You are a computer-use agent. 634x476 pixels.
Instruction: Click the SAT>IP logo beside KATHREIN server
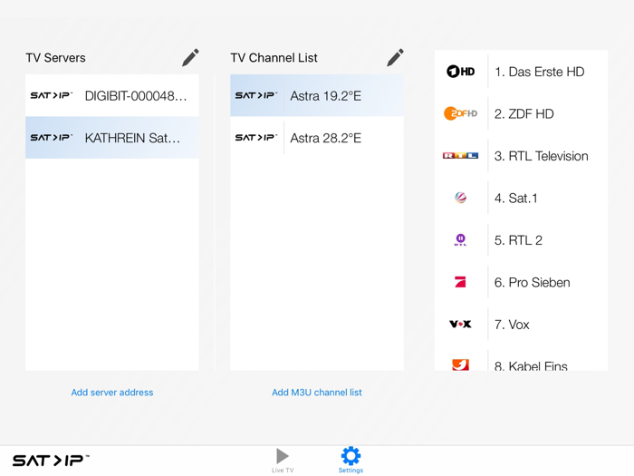coord(52,138)
